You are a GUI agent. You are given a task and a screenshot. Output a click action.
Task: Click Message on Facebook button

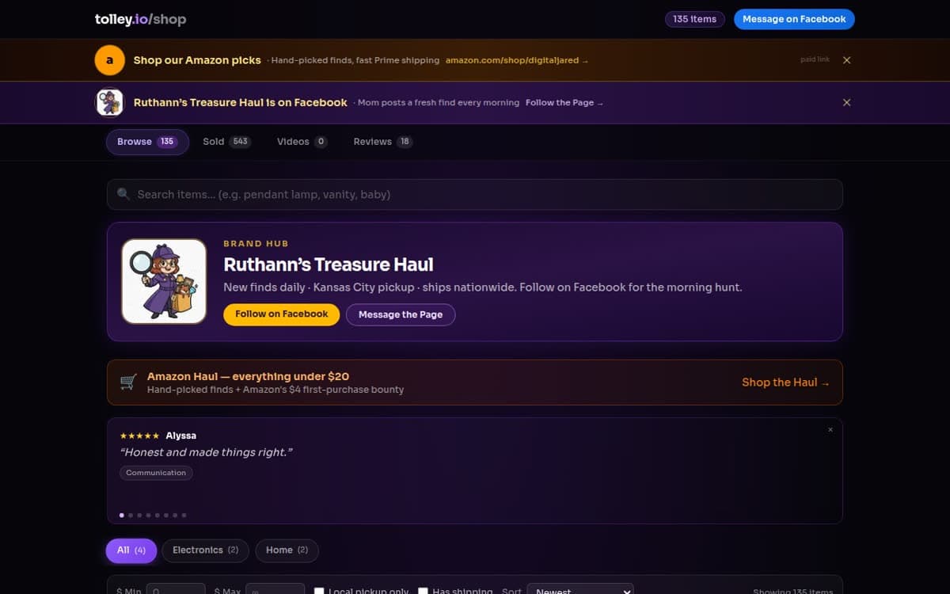(x=794, y=19)
